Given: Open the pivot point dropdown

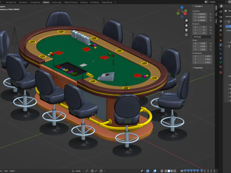Looking at the screenshot, I should (88, 171).
